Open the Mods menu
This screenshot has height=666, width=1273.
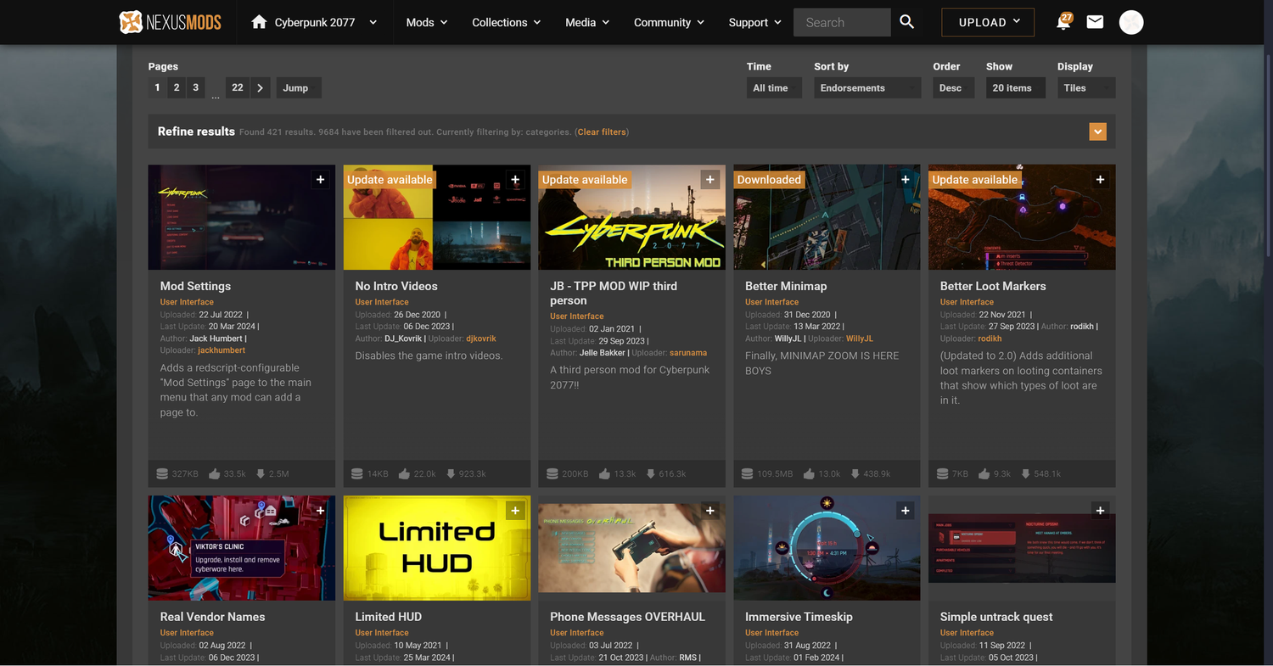[x=426, y=22]
